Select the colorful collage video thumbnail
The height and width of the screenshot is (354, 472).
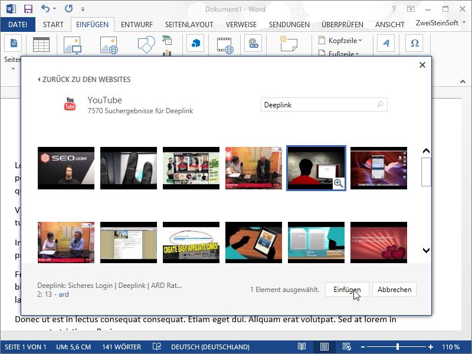pos(191,168)
